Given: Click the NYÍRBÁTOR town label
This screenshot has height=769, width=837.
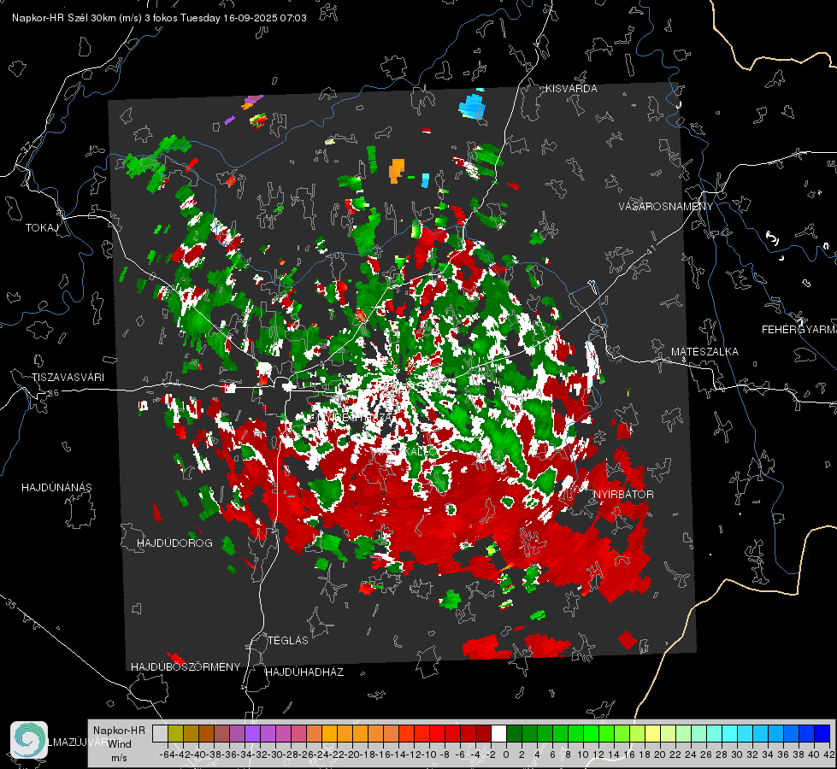Looking at the screenshot, I should click(x=623, y=495).
